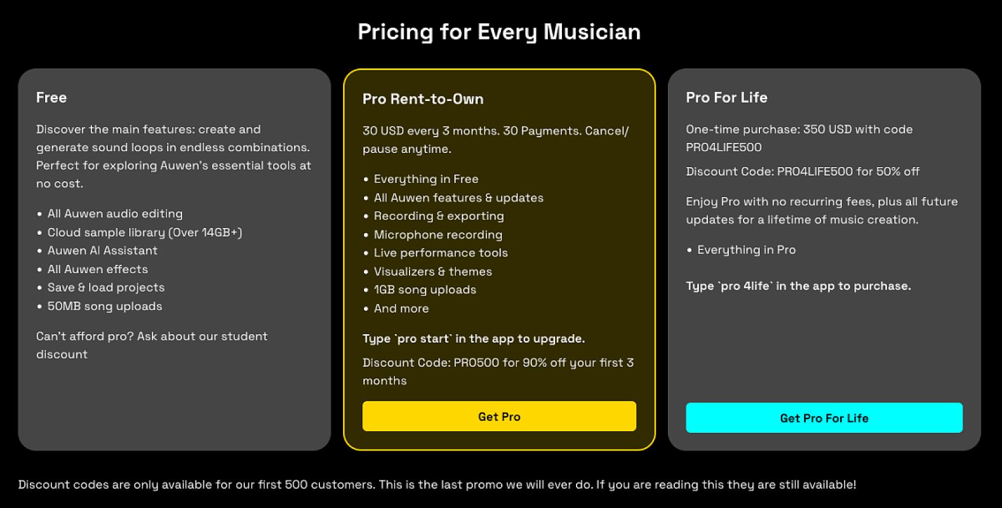The image size is (1002, 508).
Task: Click the Live performance tools item
Action: pos(441,253)
